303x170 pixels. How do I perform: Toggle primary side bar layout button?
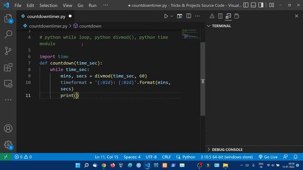pos(246,5)
